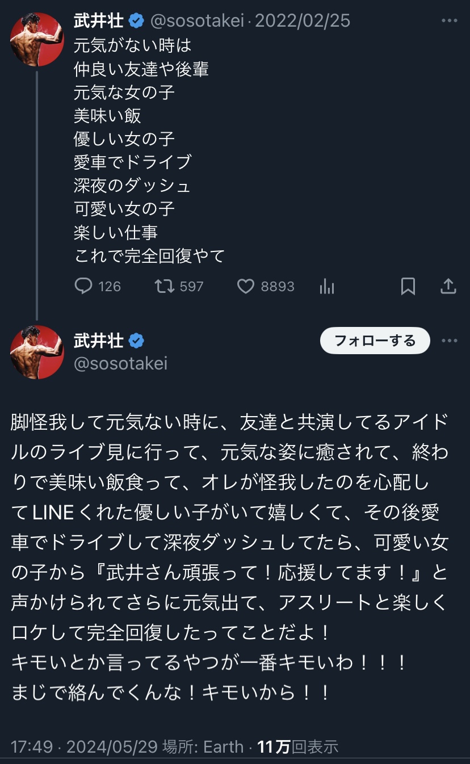Open more options menu on top tweet
The width and height of the screenshot is (470, 764).
coord(449,21)
